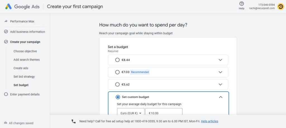
Task: Expand the €8.44 budget details chevron
Action: 220,60
